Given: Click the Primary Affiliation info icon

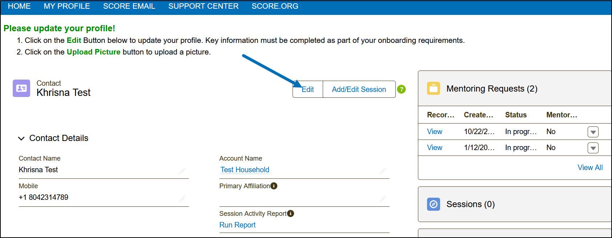Looking at the screenshot, I should click(274, 186).
